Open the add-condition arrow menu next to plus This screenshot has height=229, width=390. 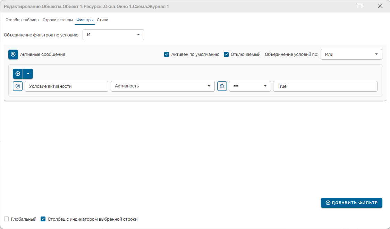tap(28, 74)
